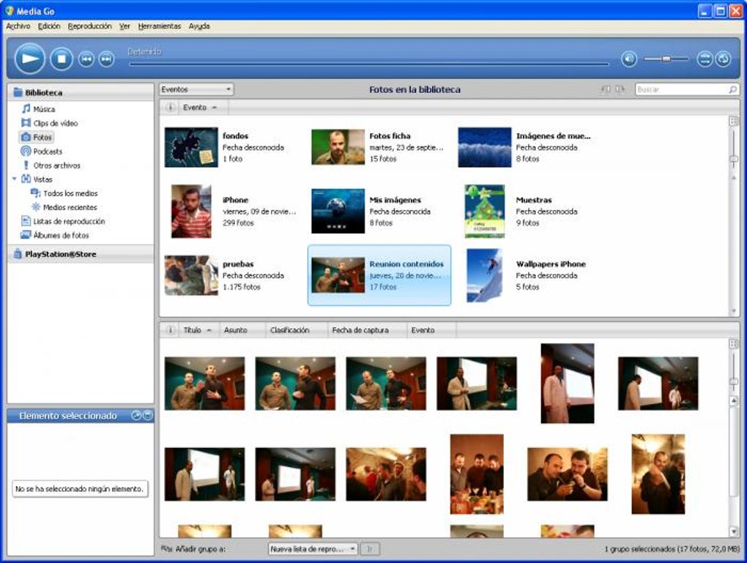Skip to the next track
747x563 pixels.
[106, 59]
